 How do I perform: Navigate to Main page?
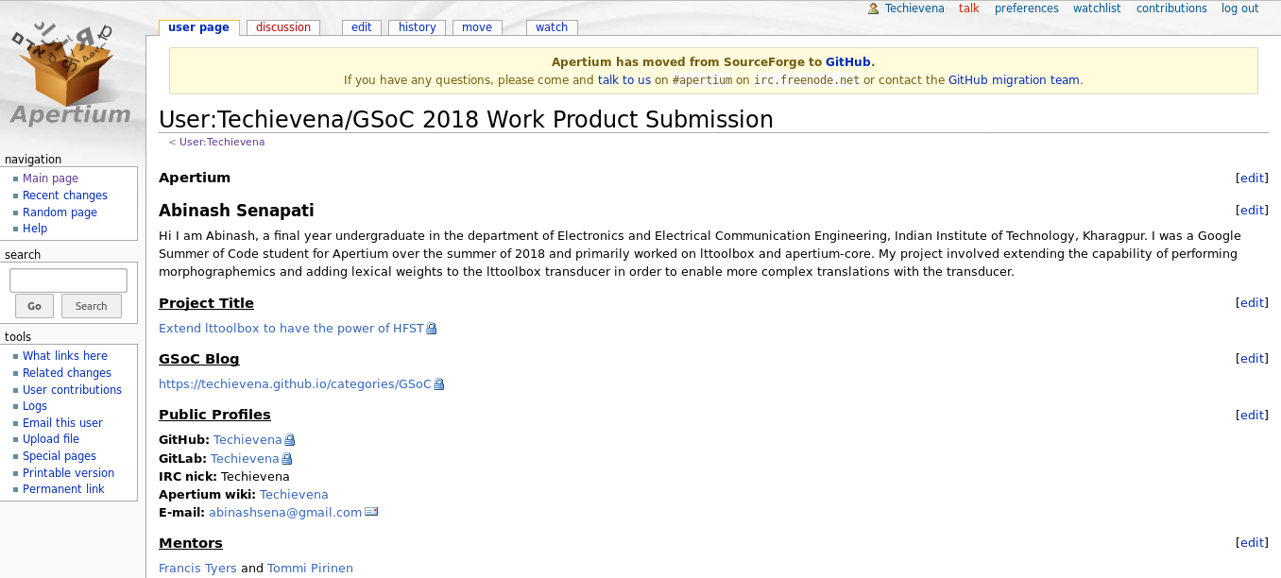coord(51,178)
